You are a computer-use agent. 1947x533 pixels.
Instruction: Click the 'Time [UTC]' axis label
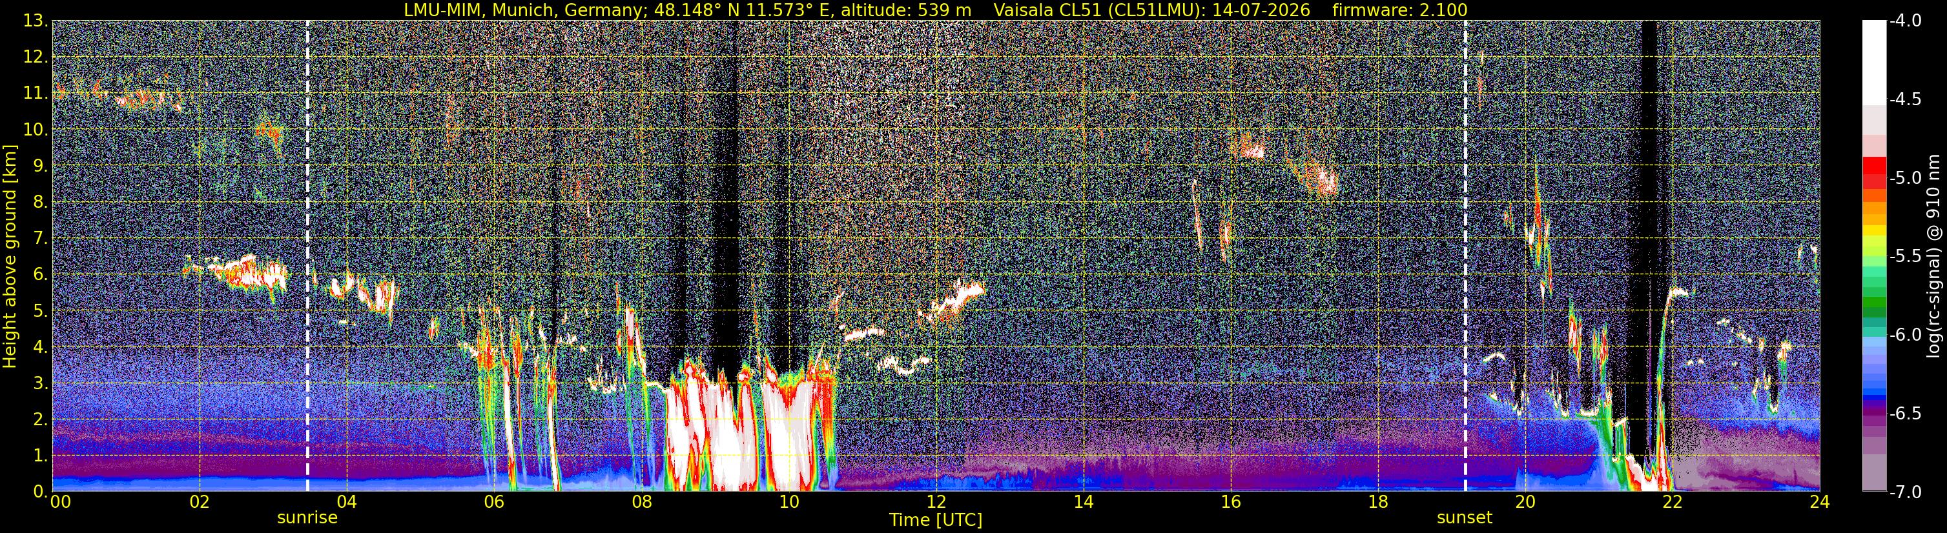tap(936, 520)
